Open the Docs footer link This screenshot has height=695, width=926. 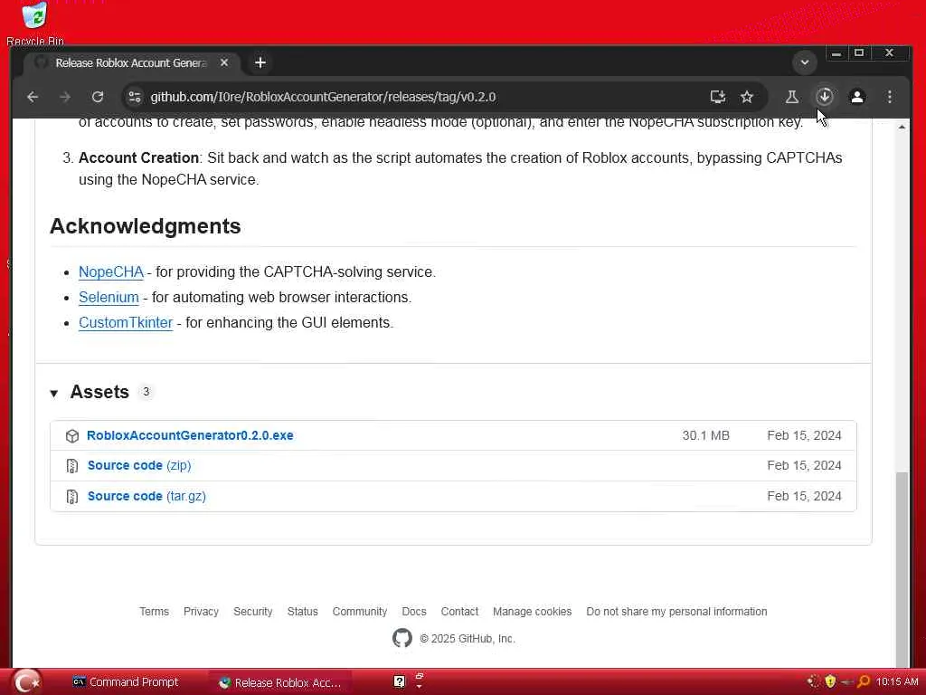coord(414,612)
